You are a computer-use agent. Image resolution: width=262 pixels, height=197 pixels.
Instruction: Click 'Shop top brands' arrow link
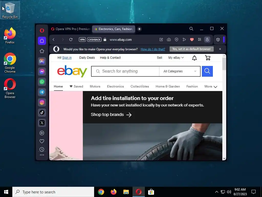tap(111, 115)
